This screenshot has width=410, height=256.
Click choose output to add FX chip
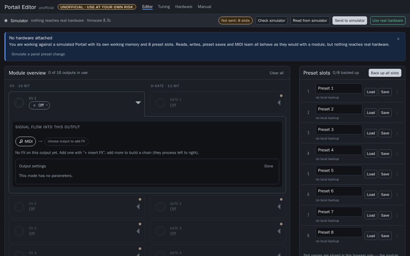(x=66, y=141)
